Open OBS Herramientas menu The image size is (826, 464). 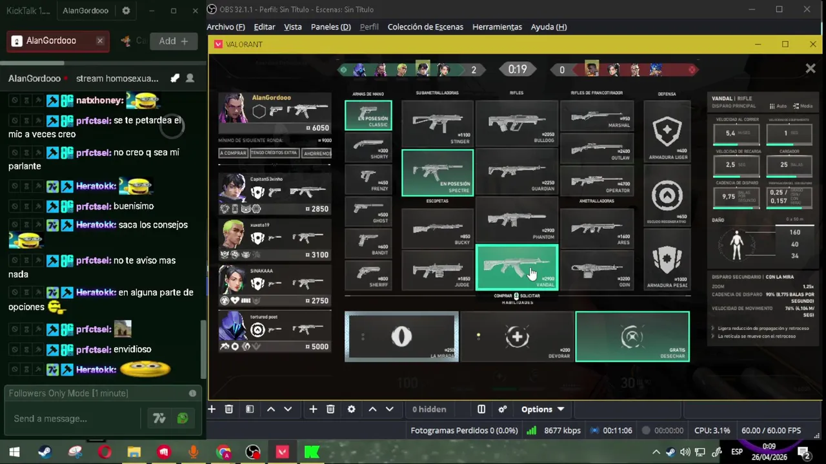tap(497, 27)
